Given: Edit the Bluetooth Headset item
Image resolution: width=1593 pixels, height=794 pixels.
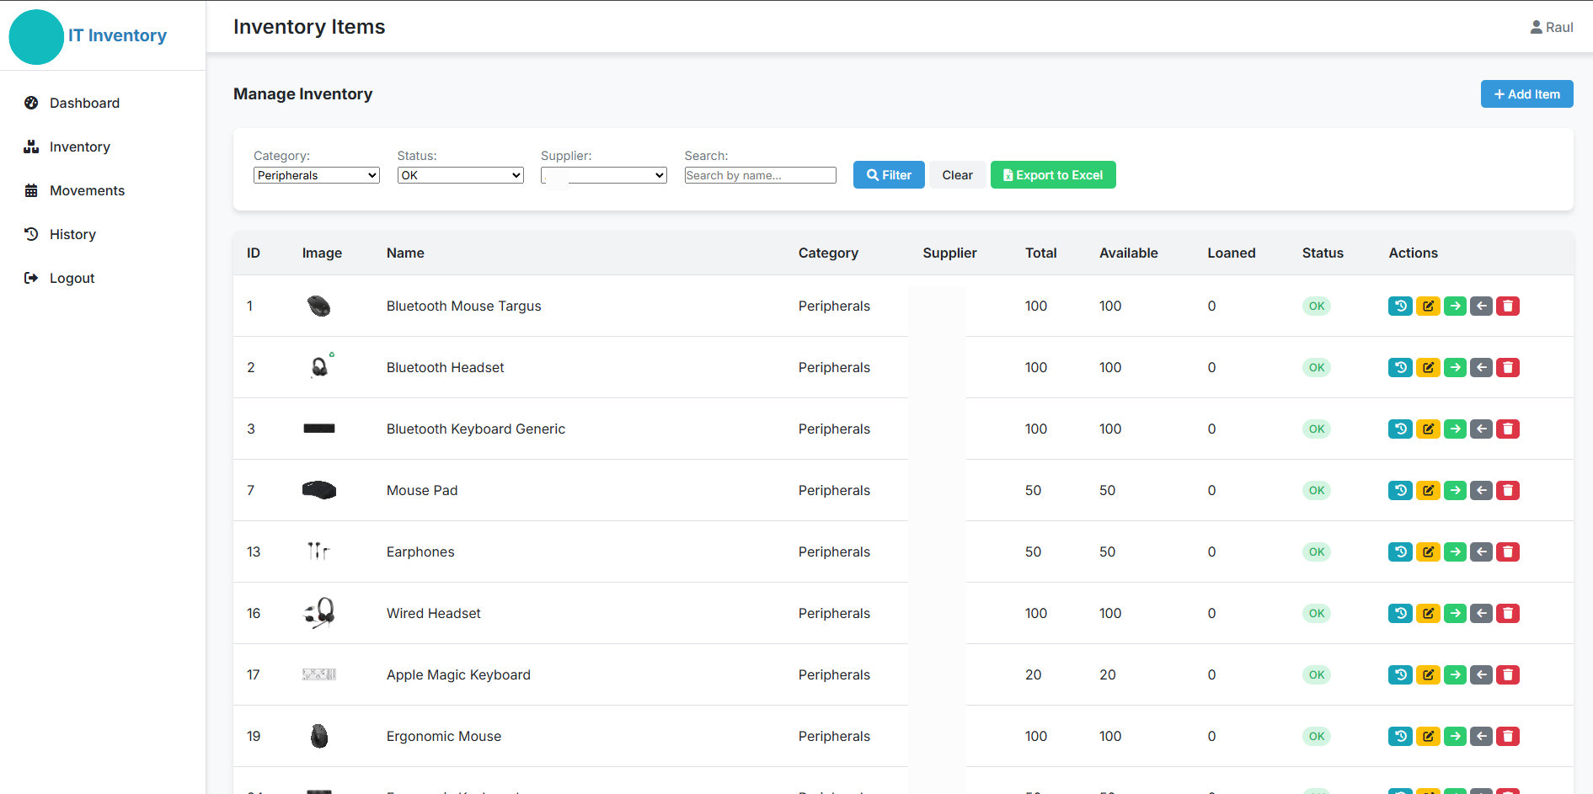Looking at the screenshot, I should click(1428, 367).
